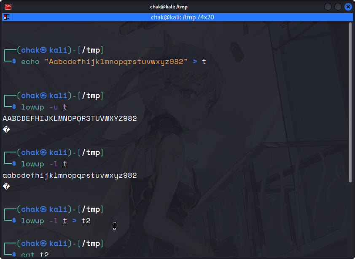Click the echo command string "Aabcdefhijklmnopqrstuvwxyz982"
This screenshot has width=355, height=259.
116,61
